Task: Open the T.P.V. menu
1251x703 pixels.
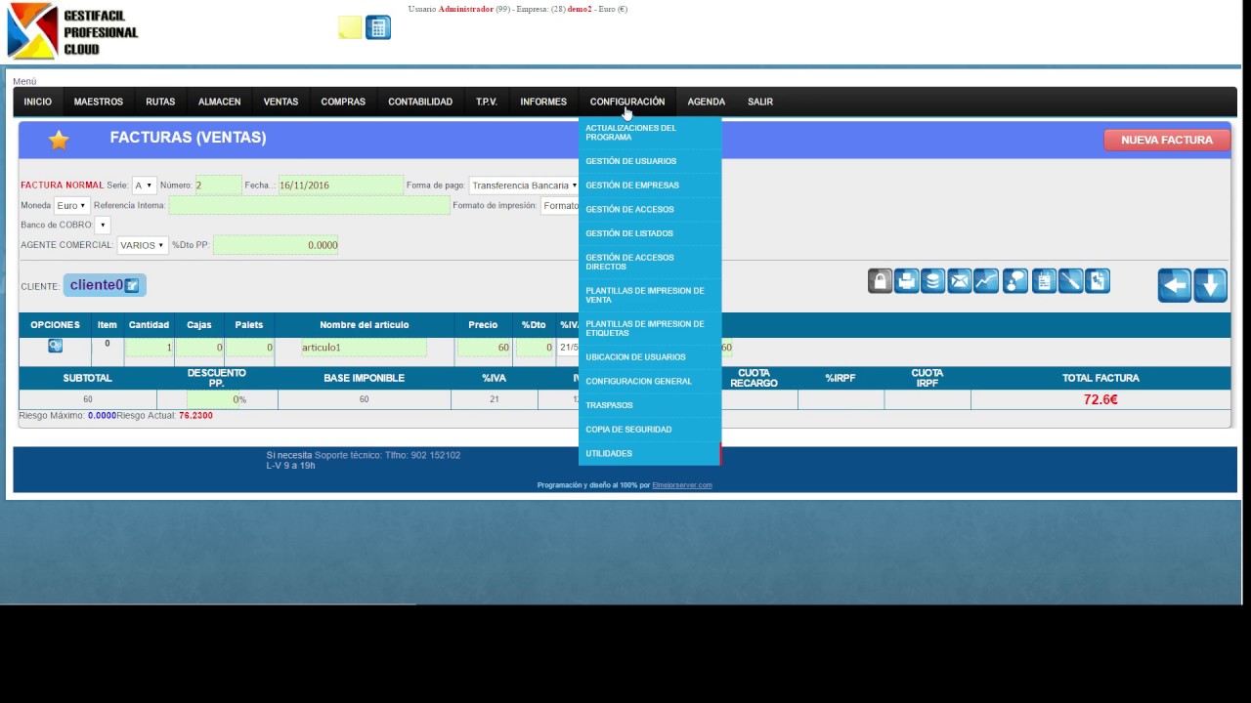Action: (x=487, y=102)
